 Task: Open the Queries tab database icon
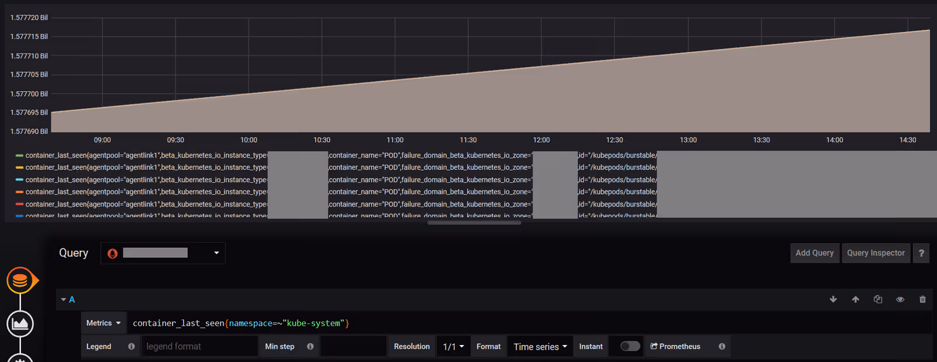click(x=20, y=281)
